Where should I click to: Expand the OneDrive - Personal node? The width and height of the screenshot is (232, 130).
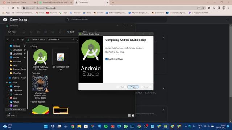[7, 78]
